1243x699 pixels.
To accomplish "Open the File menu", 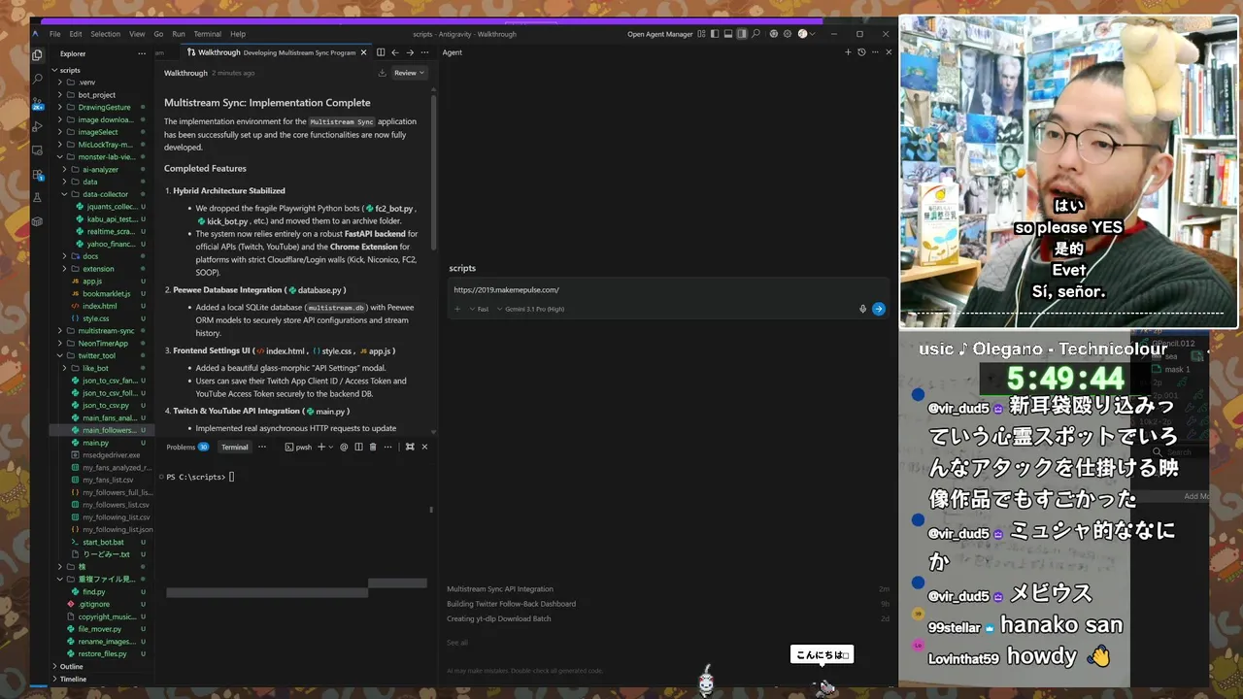I will (x=55, y=34).
